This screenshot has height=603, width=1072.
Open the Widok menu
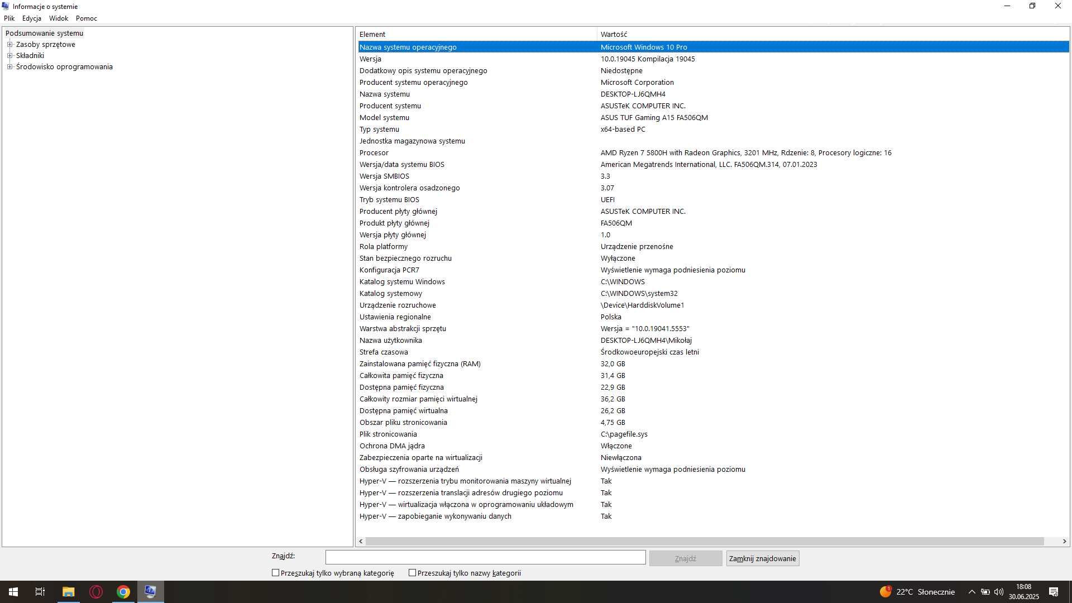tap(59, 18)
